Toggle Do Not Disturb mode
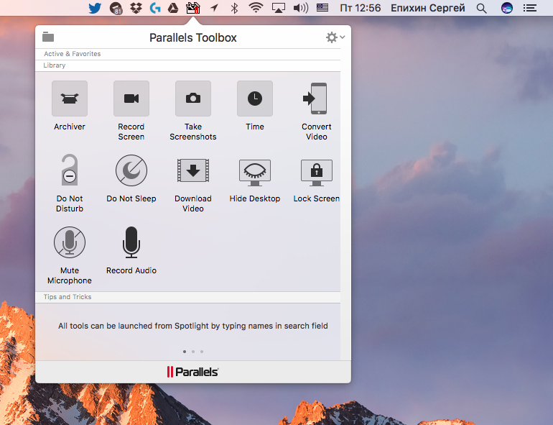Image resolution: width=553 pixels, height=425 pixels. click(x=70, y=171)
